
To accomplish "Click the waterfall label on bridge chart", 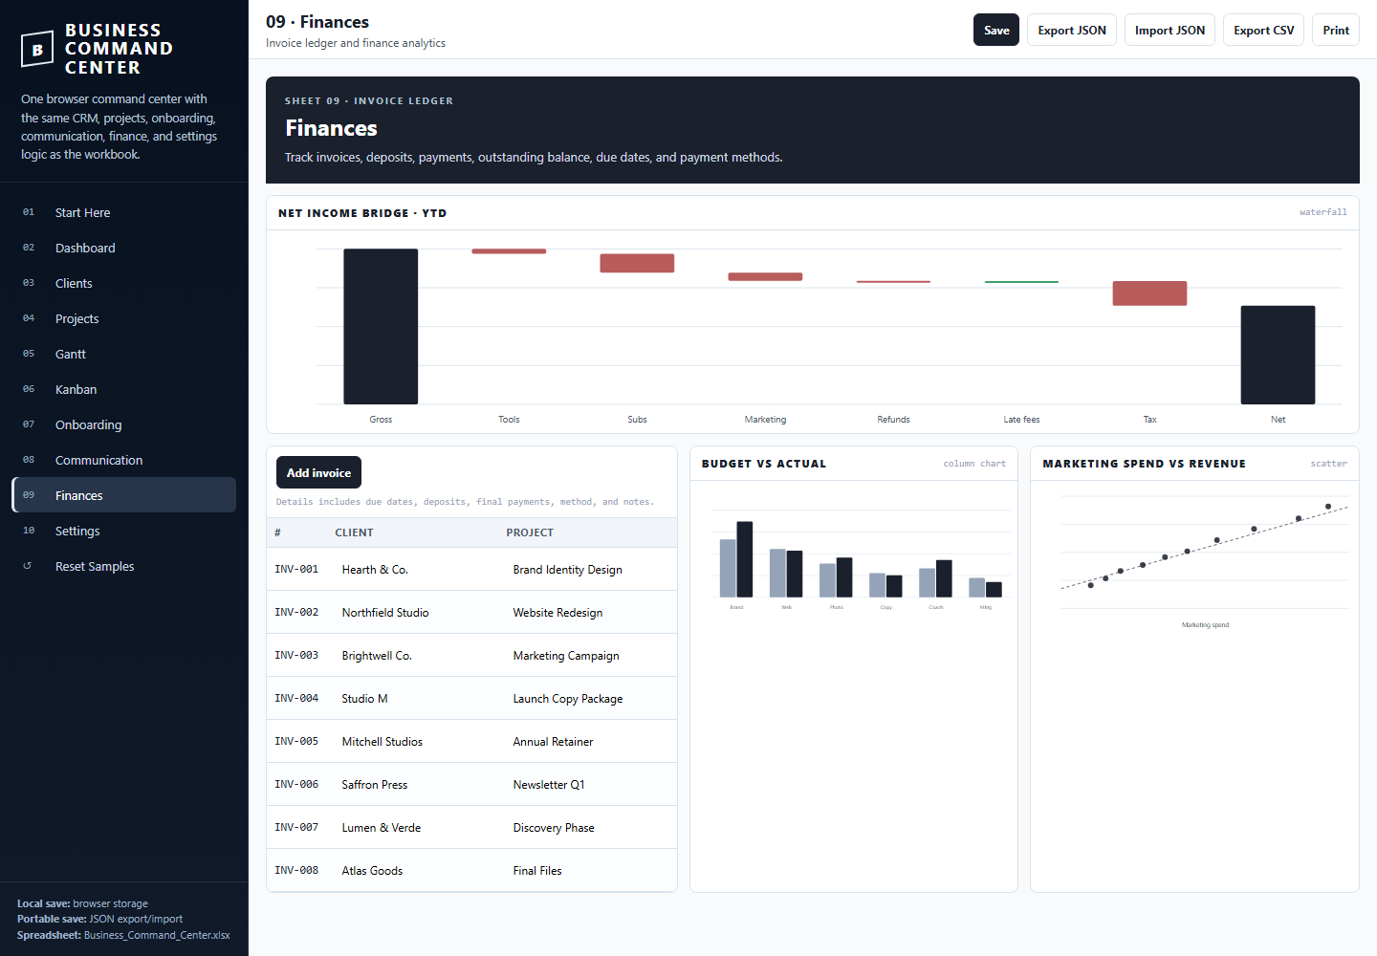I will click(1322, 212).
